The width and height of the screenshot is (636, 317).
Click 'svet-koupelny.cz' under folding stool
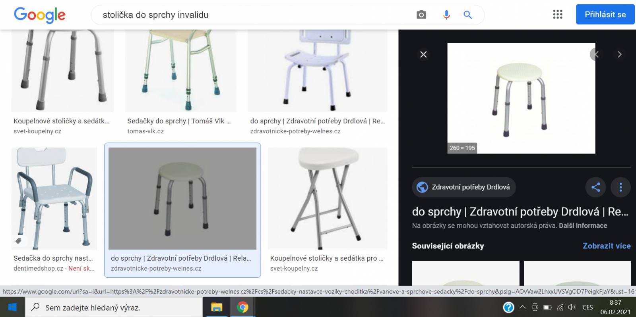pos(294,269)
